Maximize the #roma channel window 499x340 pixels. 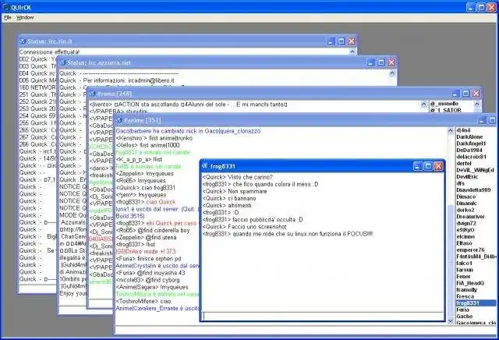pyautogui.click(x=466, y=94)
